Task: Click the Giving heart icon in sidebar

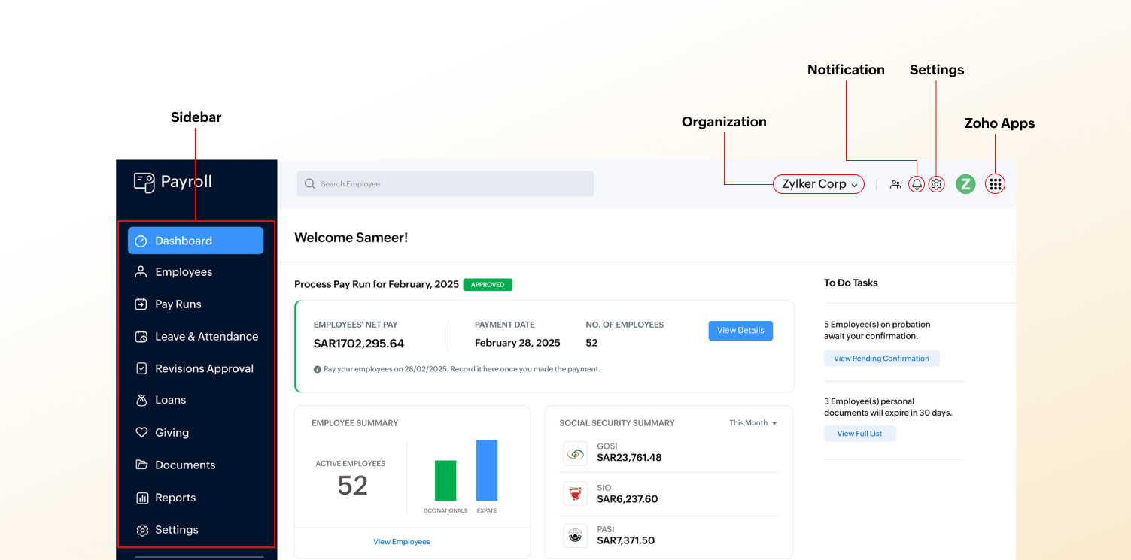Action: point(141,432)
